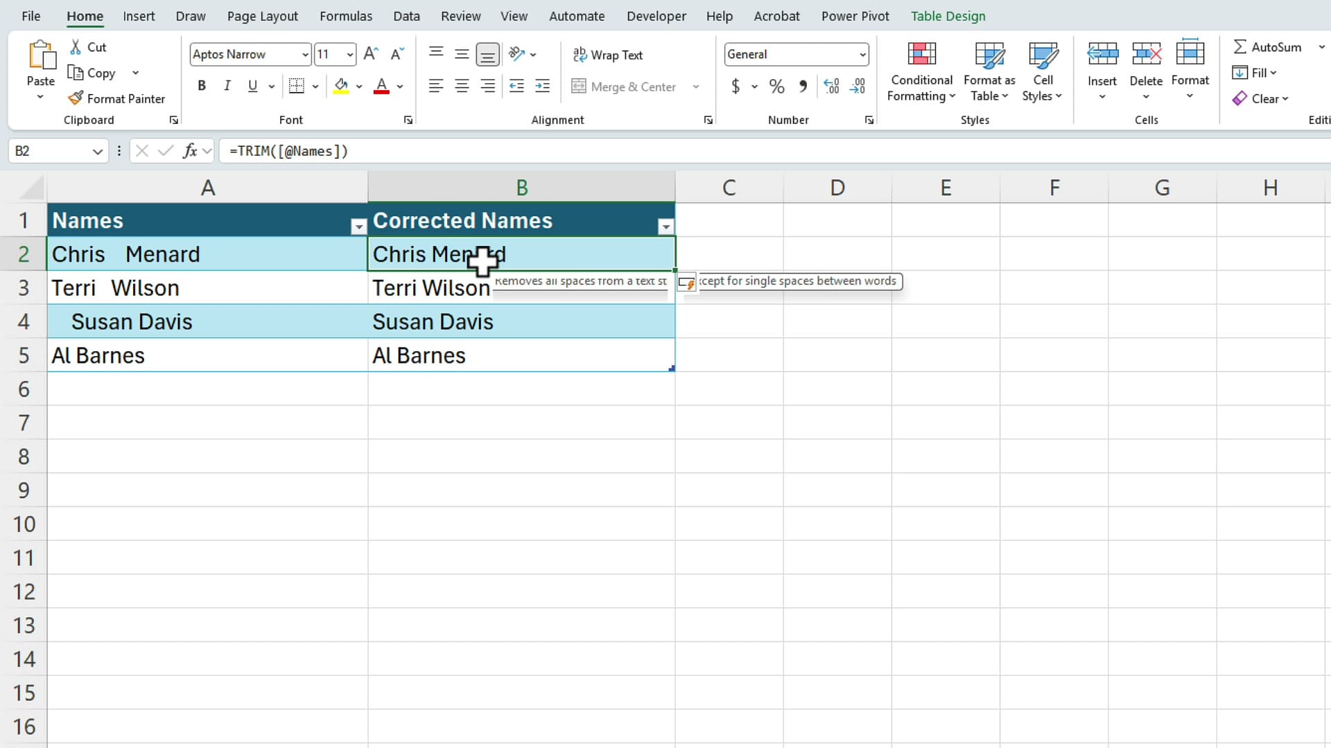1331x748 pixels.
Task: Click the red font color swatch
Action: click(382, 91)
